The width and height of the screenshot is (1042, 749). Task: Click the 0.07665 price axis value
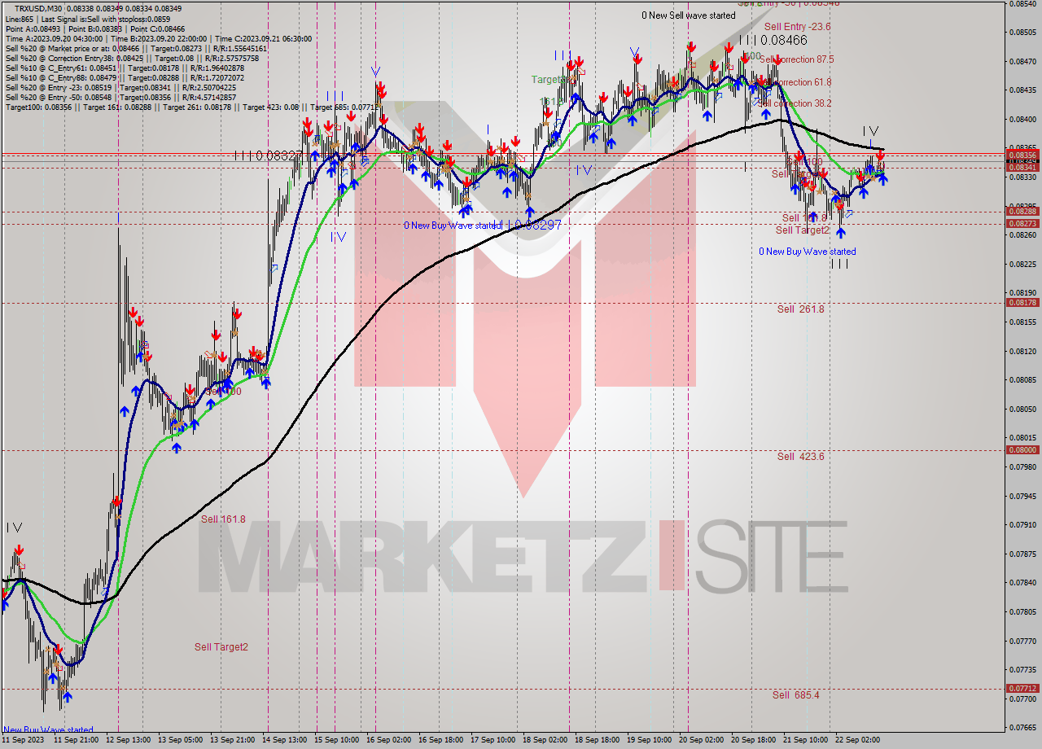[1022, 727]
